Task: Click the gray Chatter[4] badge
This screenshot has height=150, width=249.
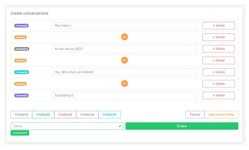Action: pyautogui.click(x=22, y=49)
